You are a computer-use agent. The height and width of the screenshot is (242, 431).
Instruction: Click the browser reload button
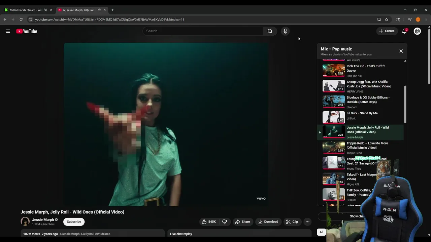click(x=21, y=19)
